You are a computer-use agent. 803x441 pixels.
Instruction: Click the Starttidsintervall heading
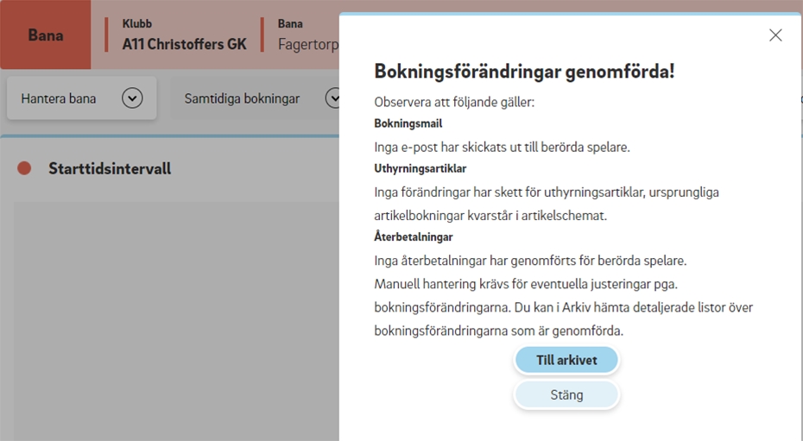pyautogui.click(x=110, y=168)
